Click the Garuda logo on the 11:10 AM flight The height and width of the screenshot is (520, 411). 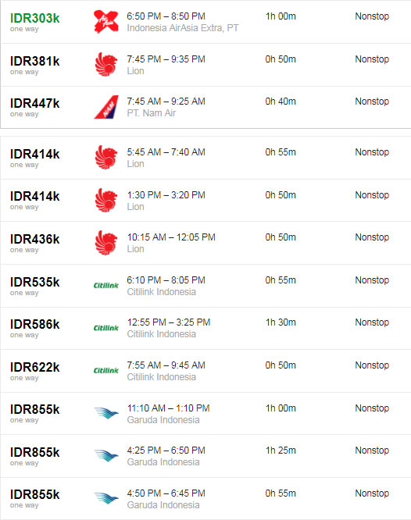(106, 413)
